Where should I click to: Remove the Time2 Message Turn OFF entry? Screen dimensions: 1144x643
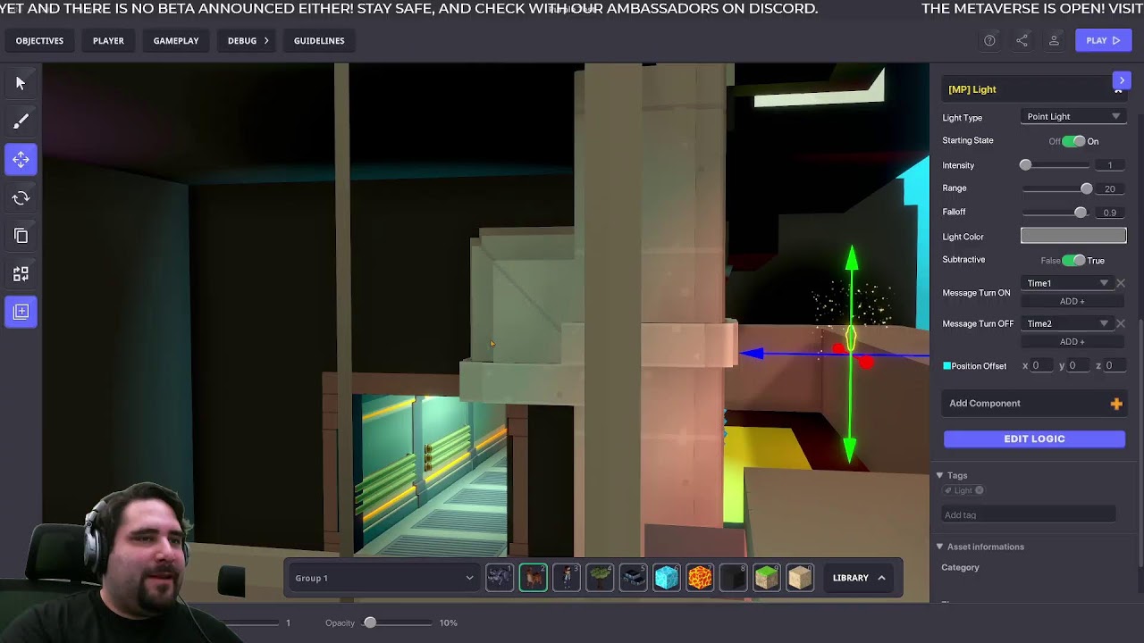tap(1120, 323)
